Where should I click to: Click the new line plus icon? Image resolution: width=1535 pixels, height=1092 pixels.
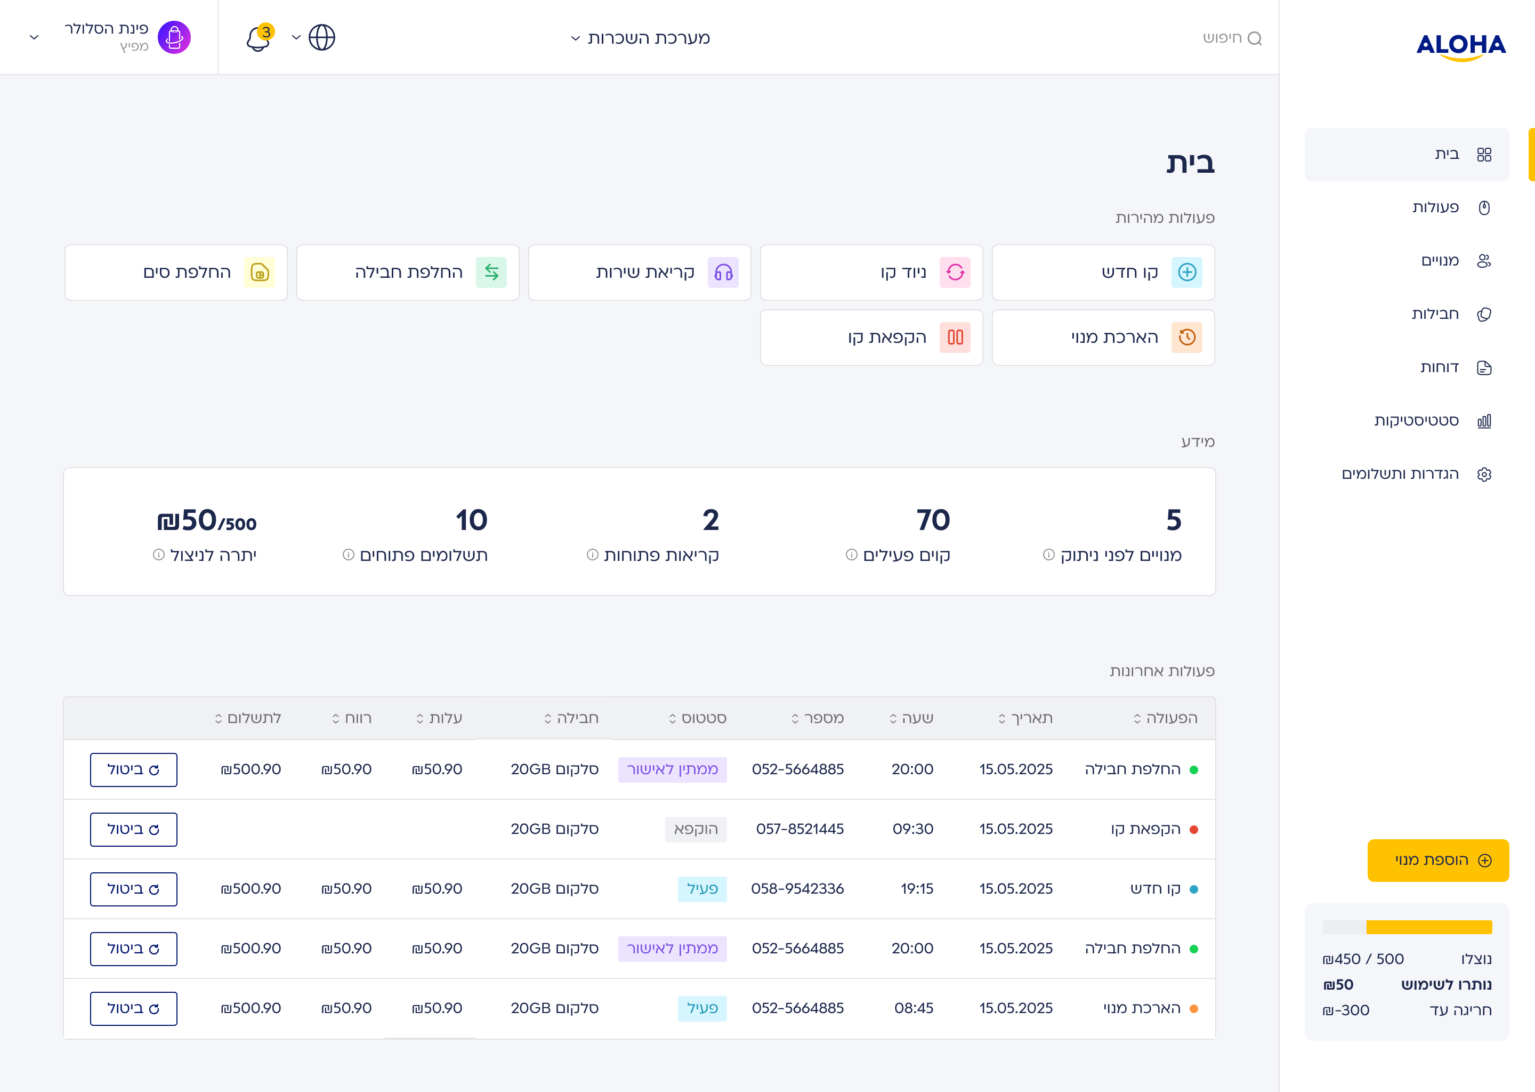pyautogui.click(x=1187, y=272)
